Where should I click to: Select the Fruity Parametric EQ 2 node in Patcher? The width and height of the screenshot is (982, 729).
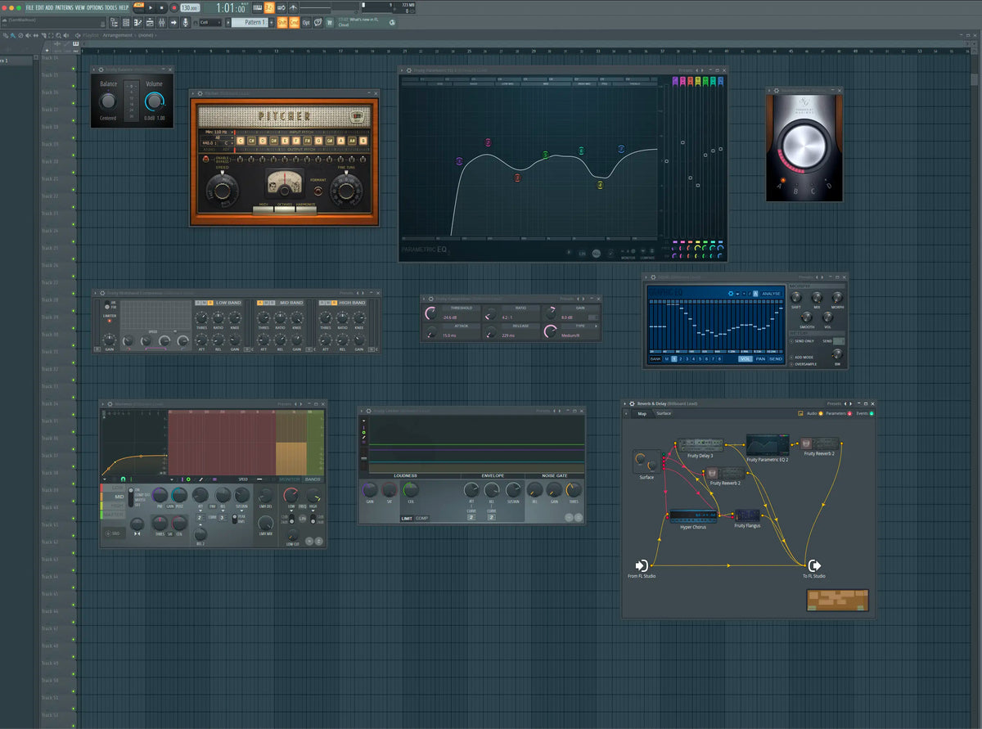click(x=768, y=445)
